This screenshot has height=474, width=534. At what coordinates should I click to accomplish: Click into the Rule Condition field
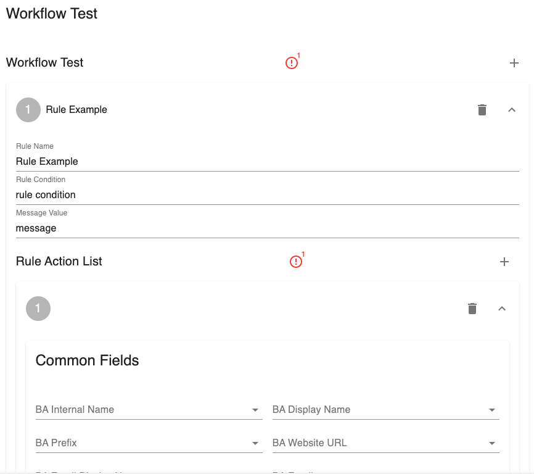click(267, 195)
